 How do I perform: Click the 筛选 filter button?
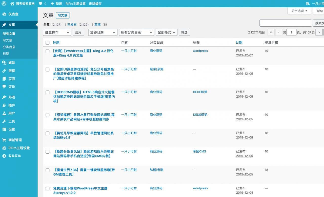185,32
